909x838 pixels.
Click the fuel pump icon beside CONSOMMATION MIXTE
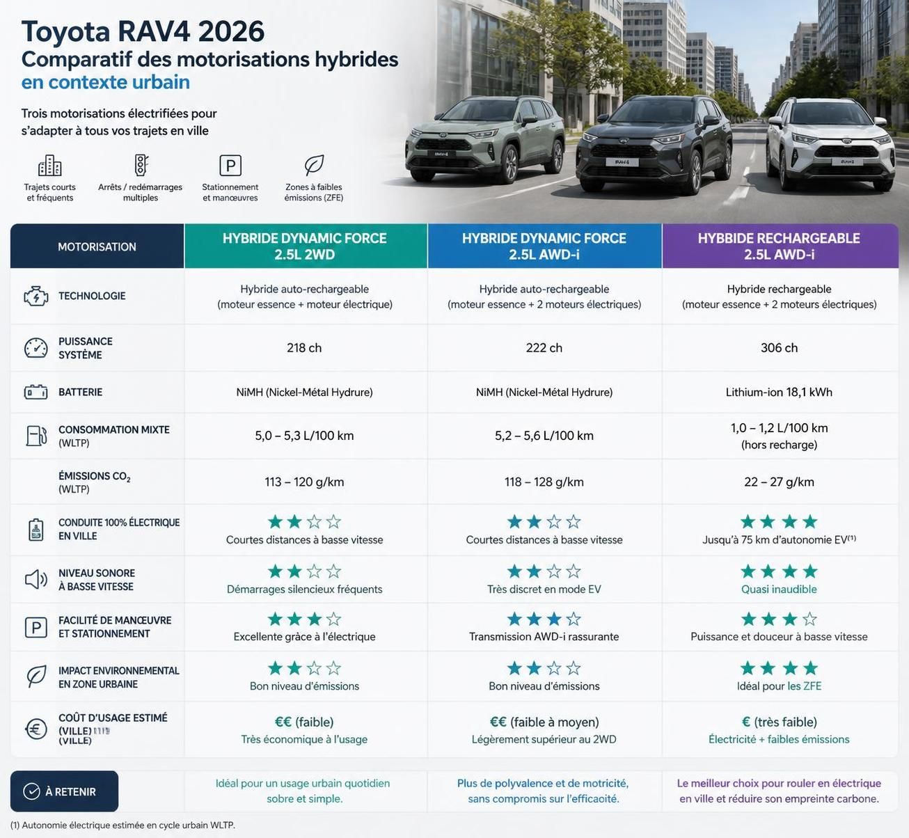click(36, 436)
